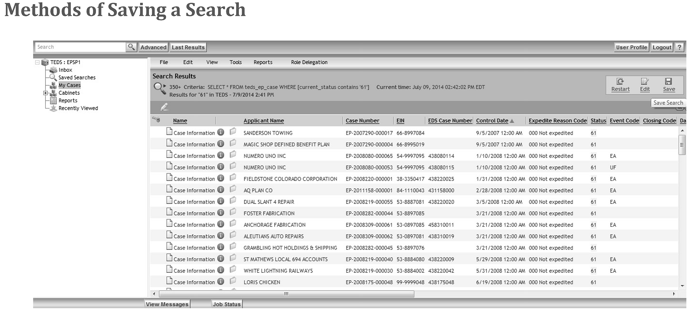Click document icon for AQ PLAN CO row
This screenshot has height=312, width=692.
pyautogui.click(x=169, y=189)
